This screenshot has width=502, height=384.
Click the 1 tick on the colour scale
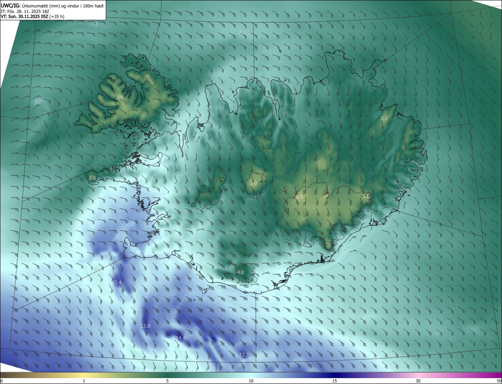[x=84, y=381]
